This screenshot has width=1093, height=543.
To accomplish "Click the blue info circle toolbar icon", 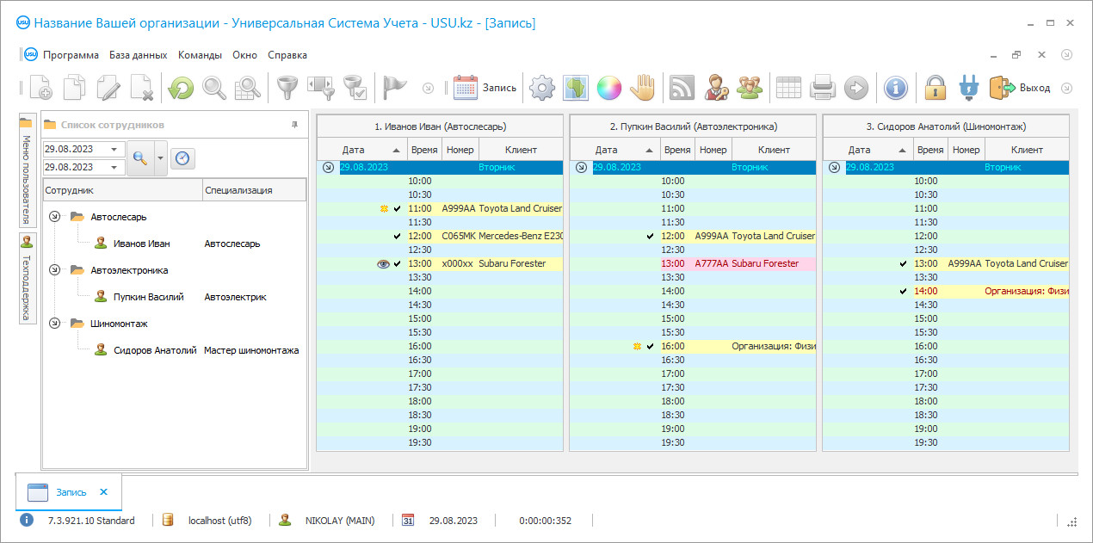I will pyautogui.click(x=896, y=87).
